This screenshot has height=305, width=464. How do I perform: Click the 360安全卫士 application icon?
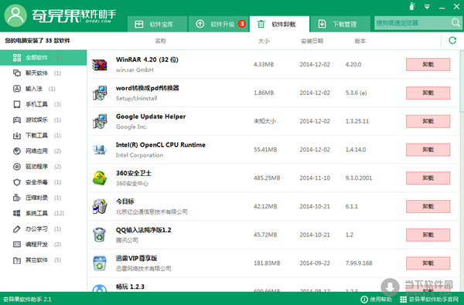[x=100, y=178]
